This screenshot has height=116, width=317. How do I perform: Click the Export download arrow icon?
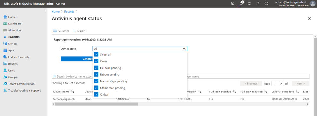tap(74, 31)
